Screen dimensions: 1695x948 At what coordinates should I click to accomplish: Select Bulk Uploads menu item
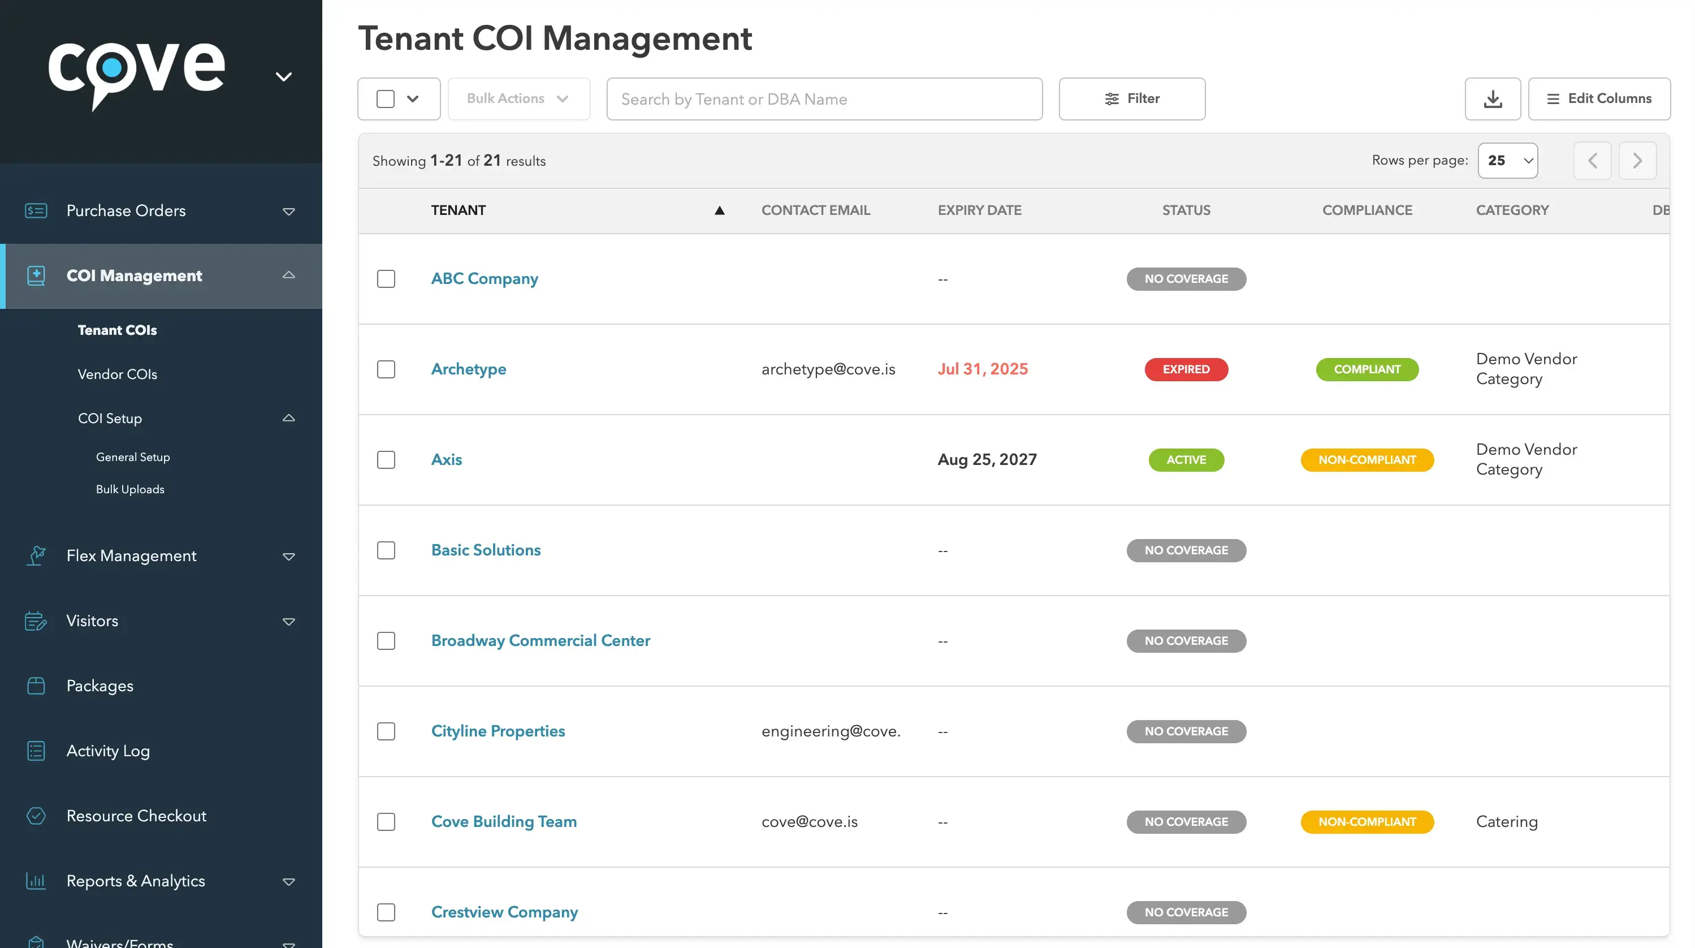130,489
